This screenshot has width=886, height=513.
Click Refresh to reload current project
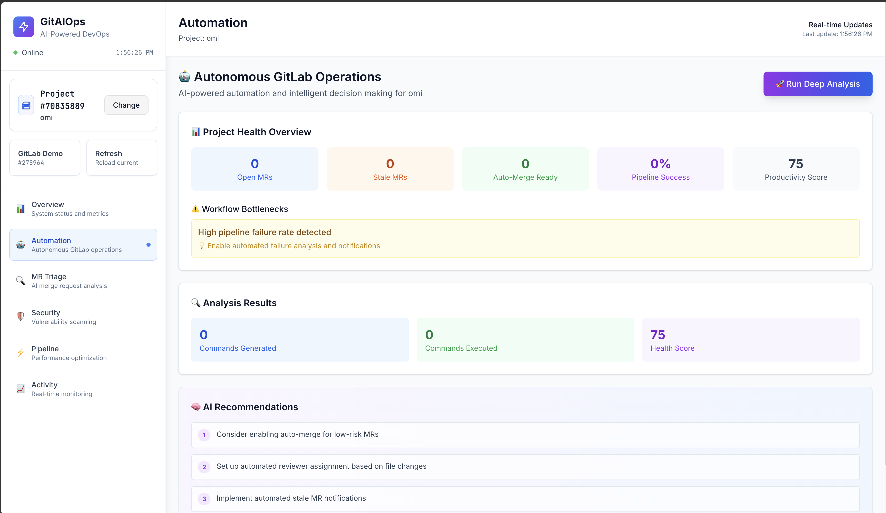coord(122,157)
